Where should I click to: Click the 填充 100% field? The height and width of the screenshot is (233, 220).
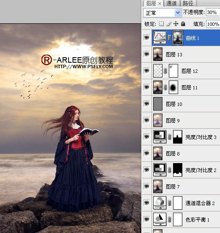point(213,24)
